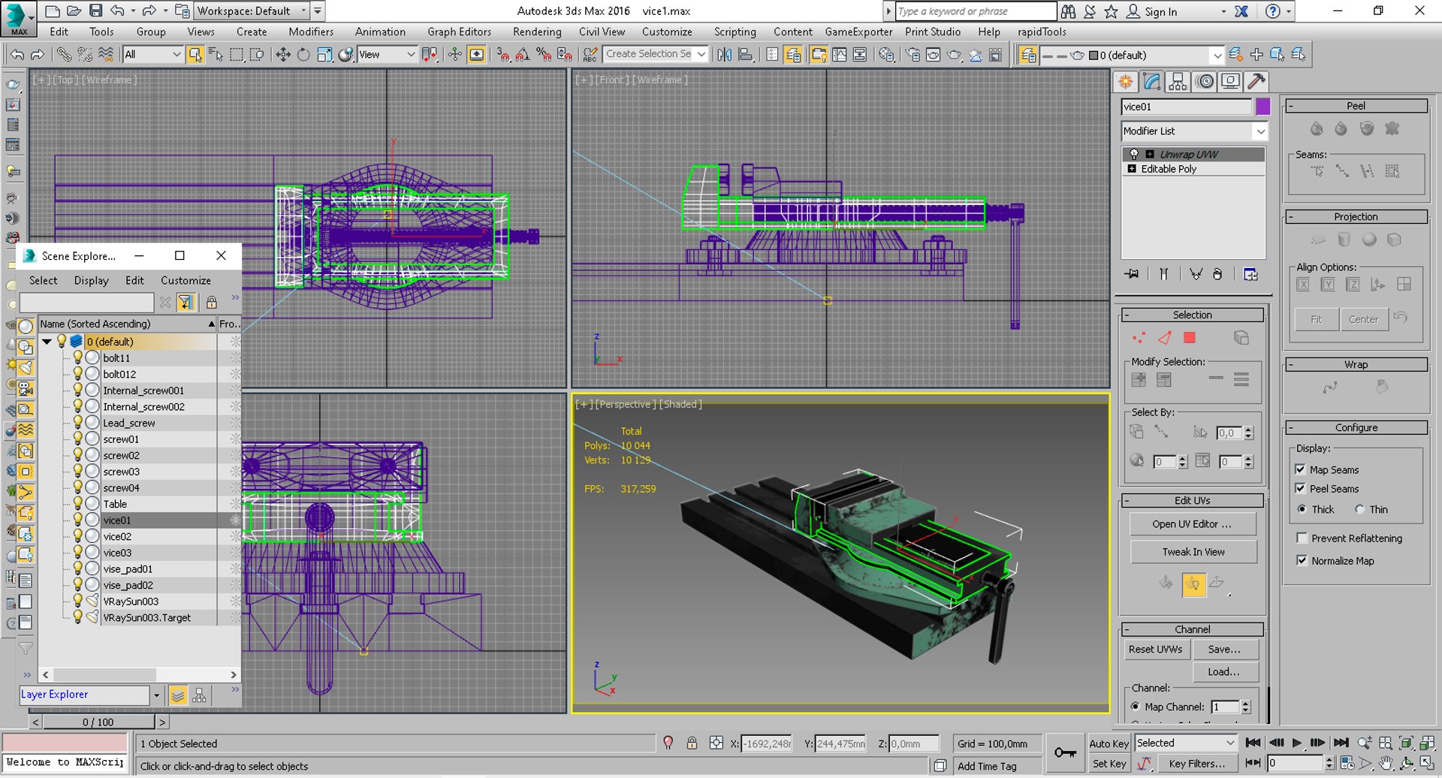Click the Reset UVWs button
The image size is (1442, 778).
click(x=1155, y=649)
